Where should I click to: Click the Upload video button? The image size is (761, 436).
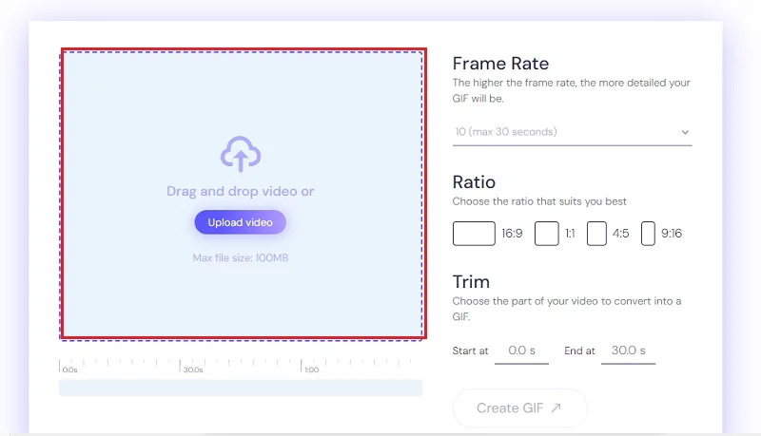(241, 222)
